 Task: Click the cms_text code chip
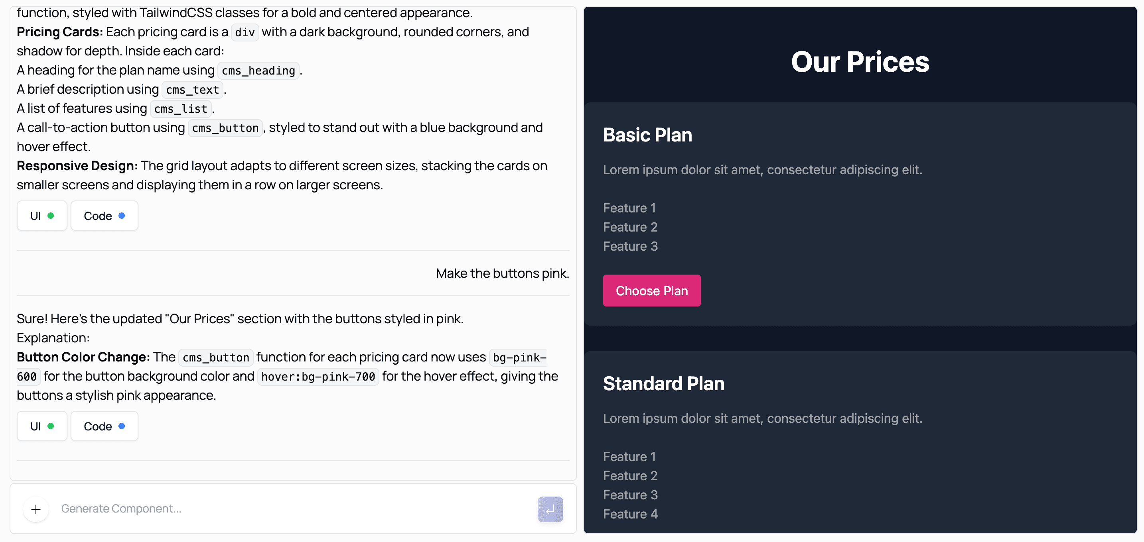coord(192,90)
